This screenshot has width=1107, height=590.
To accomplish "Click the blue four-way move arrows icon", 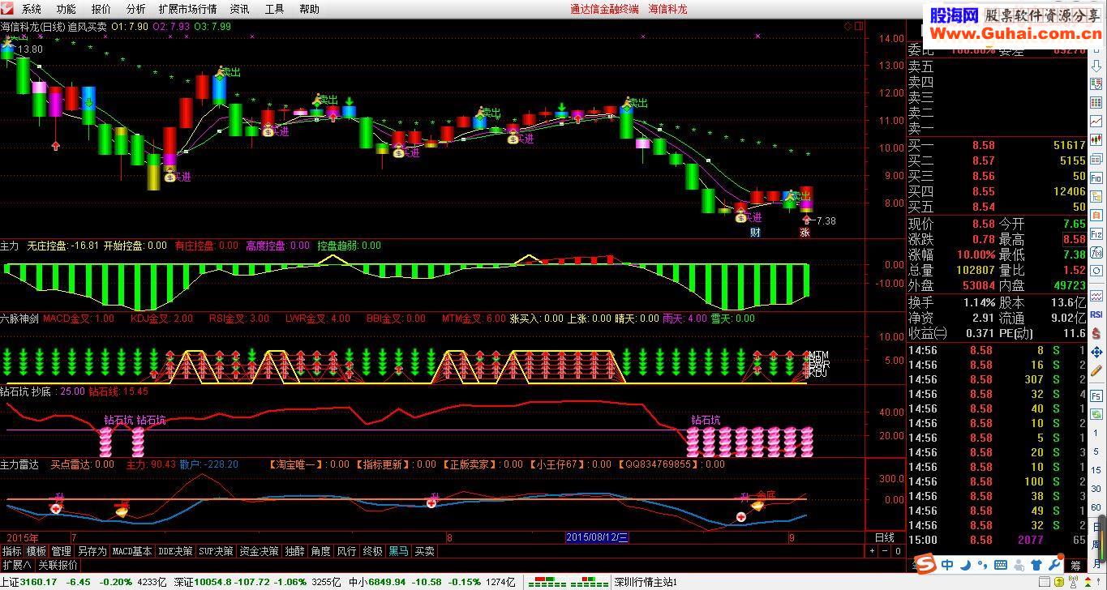I will click(x=1096, y=352).
